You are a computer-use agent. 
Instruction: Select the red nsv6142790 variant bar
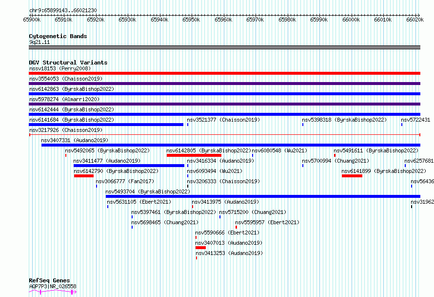coord(84,176)
